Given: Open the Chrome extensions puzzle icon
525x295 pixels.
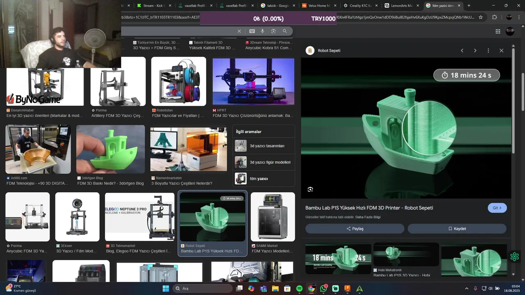Looking at the screenshot, I should pyautogui.click(x=494, y=17).
